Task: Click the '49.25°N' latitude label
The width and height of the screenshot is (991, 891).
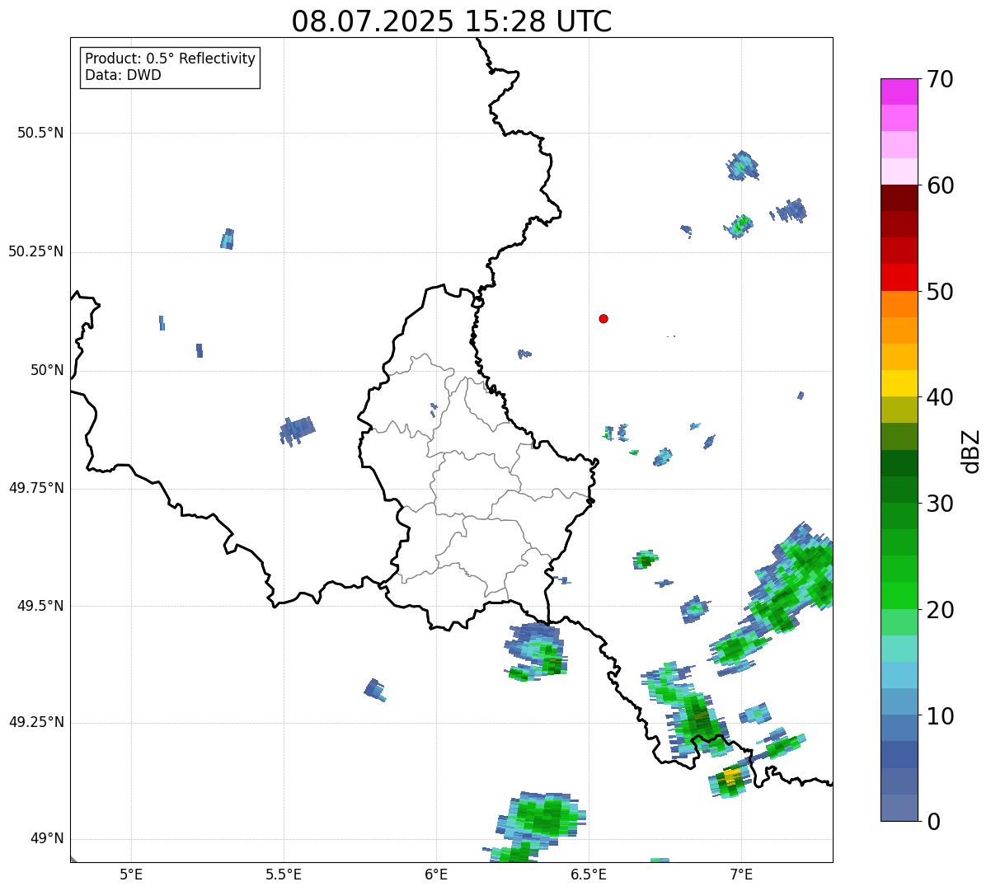Action: [36, 722]
